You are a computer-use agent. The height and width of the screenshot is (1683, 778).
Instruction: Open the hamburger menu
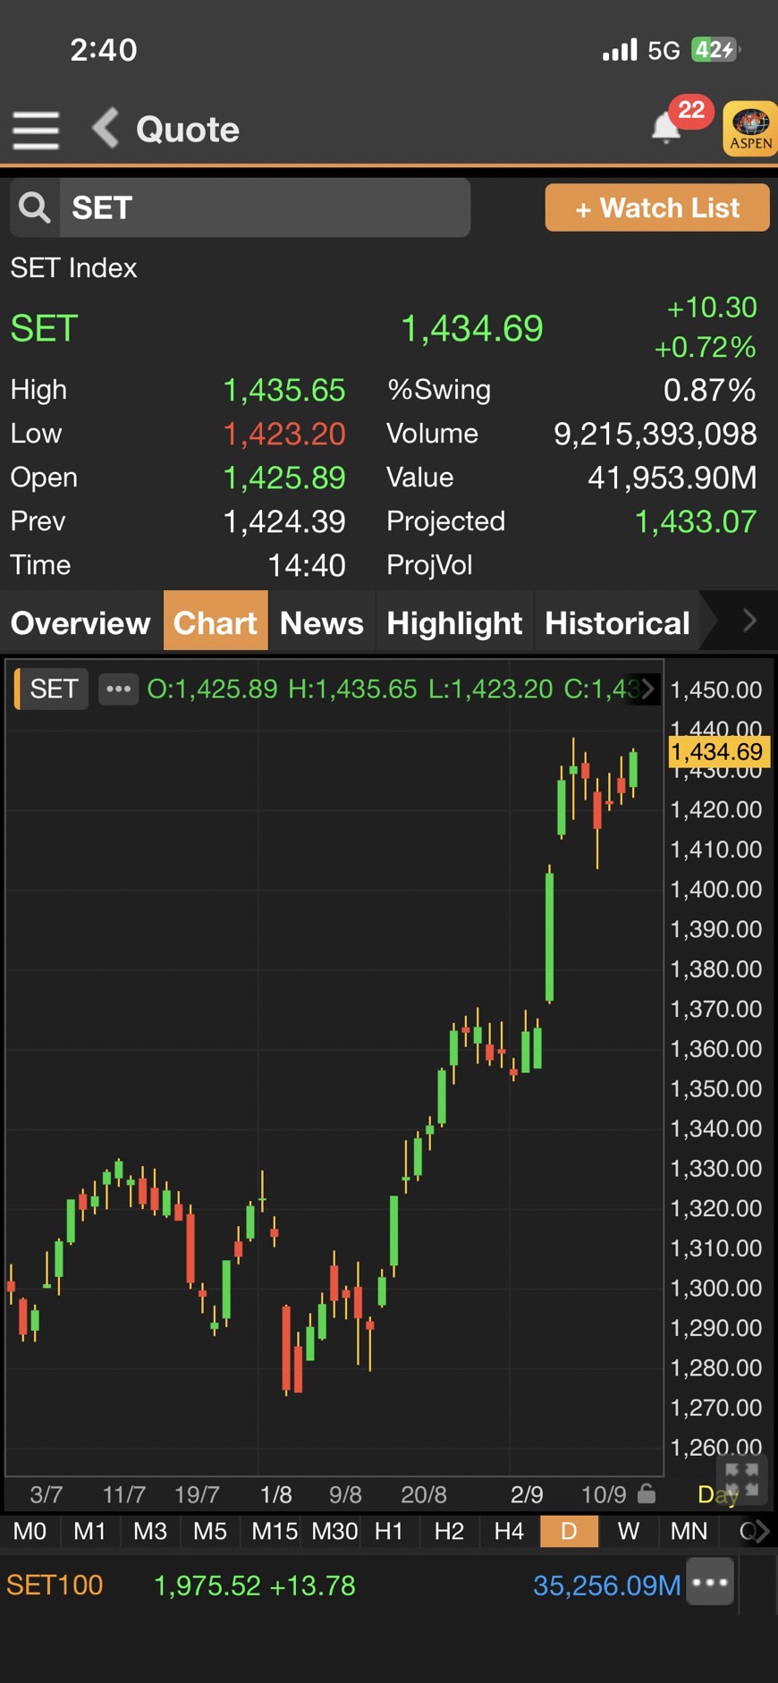(36, 131)
